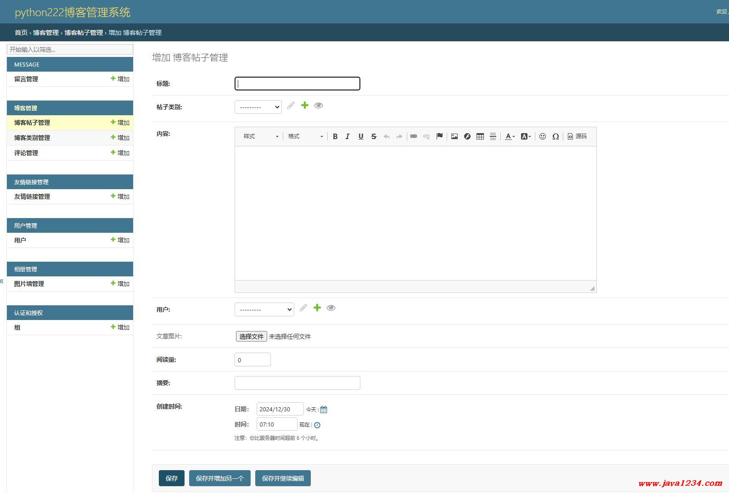Open 留言管理 in the sidebar
This screenshot has height=494, width=729.
[x=26, y=79]
